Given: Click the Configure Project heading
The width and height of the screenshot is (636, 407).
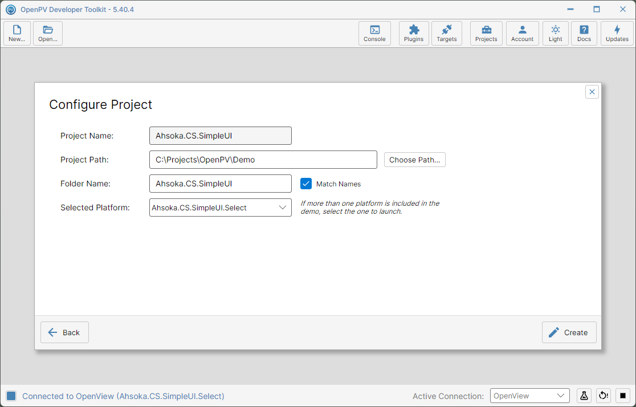Looking at the screenshot, I should 101,105.
